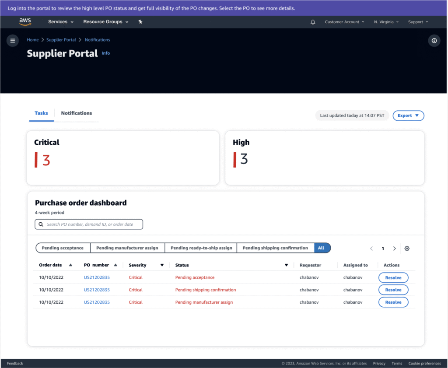Open the Export dropdown button
The width and height of the screenshot is (448, 368).
pos(408,116)
